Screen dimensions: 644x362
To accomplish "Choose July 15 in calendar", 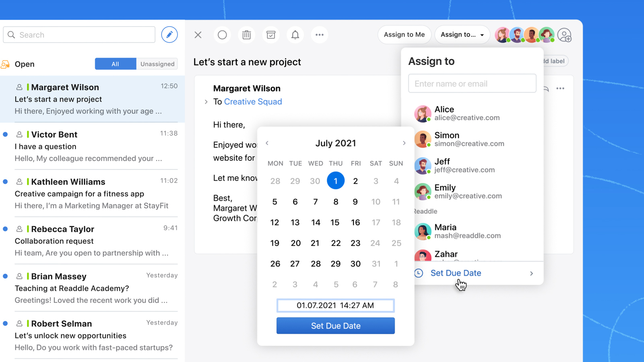I will coord(335,222).
